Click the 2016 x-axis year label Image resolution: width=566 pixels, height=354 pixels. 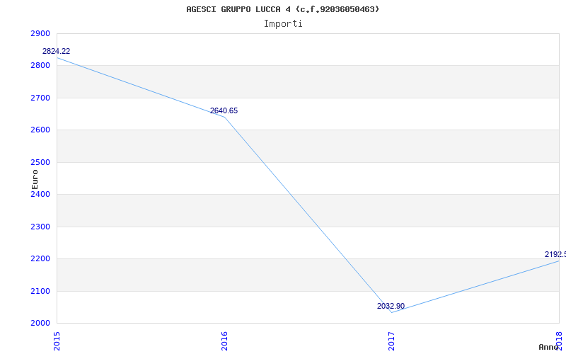pos(224,341)
